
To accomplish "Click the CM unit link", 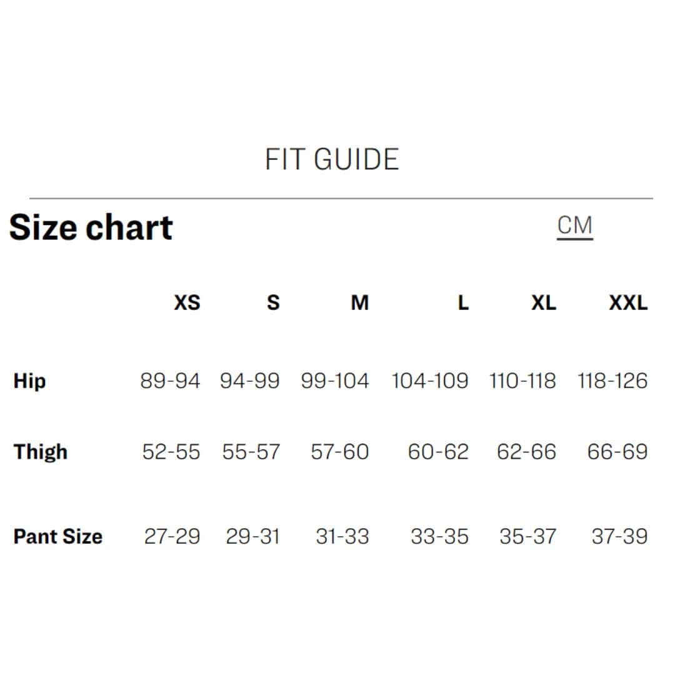I will click(x=574, y=226).
